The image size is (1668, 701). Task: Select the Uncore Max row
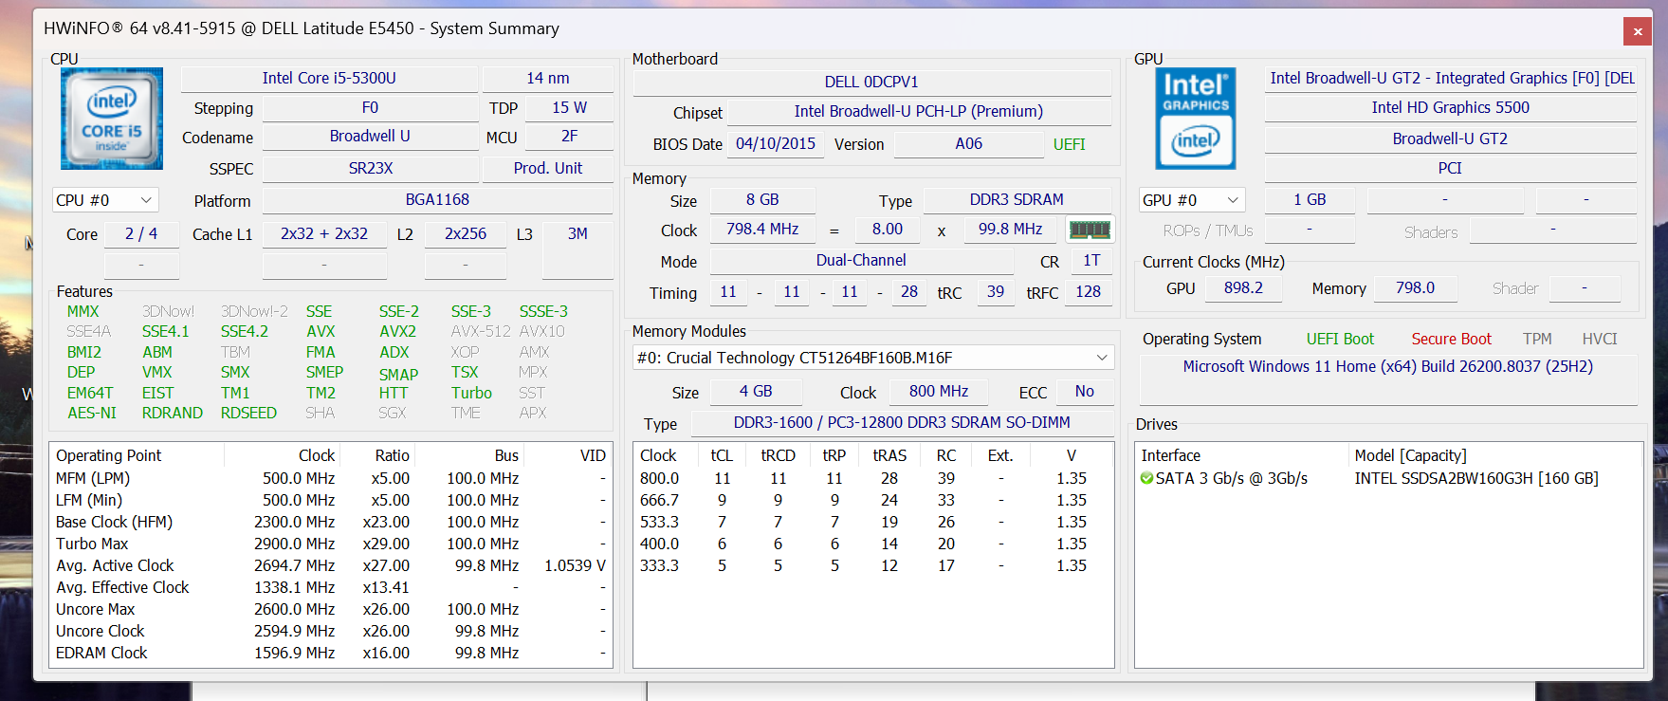point(331,609)
